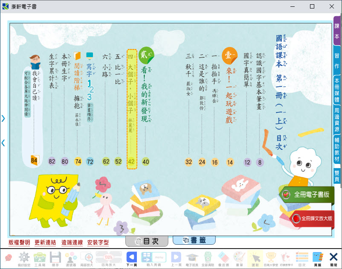This screenshot has width=342, height=269.
Task: Click the 全冊電子書版 button
Action: pos(307,195)
